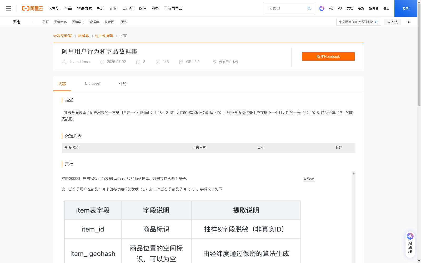Click the blue 登录 button
The image size is (421, 263).
(x=405, y=8)
